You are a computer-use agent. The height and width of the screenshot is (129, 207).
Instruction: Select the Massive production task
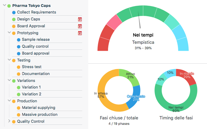40,115
